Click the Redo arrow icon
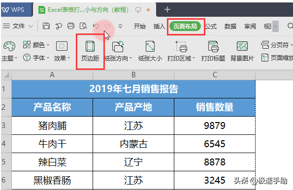The height and width of the screenshot is (190, 293). pyautogui.click(x=108, y=27)
